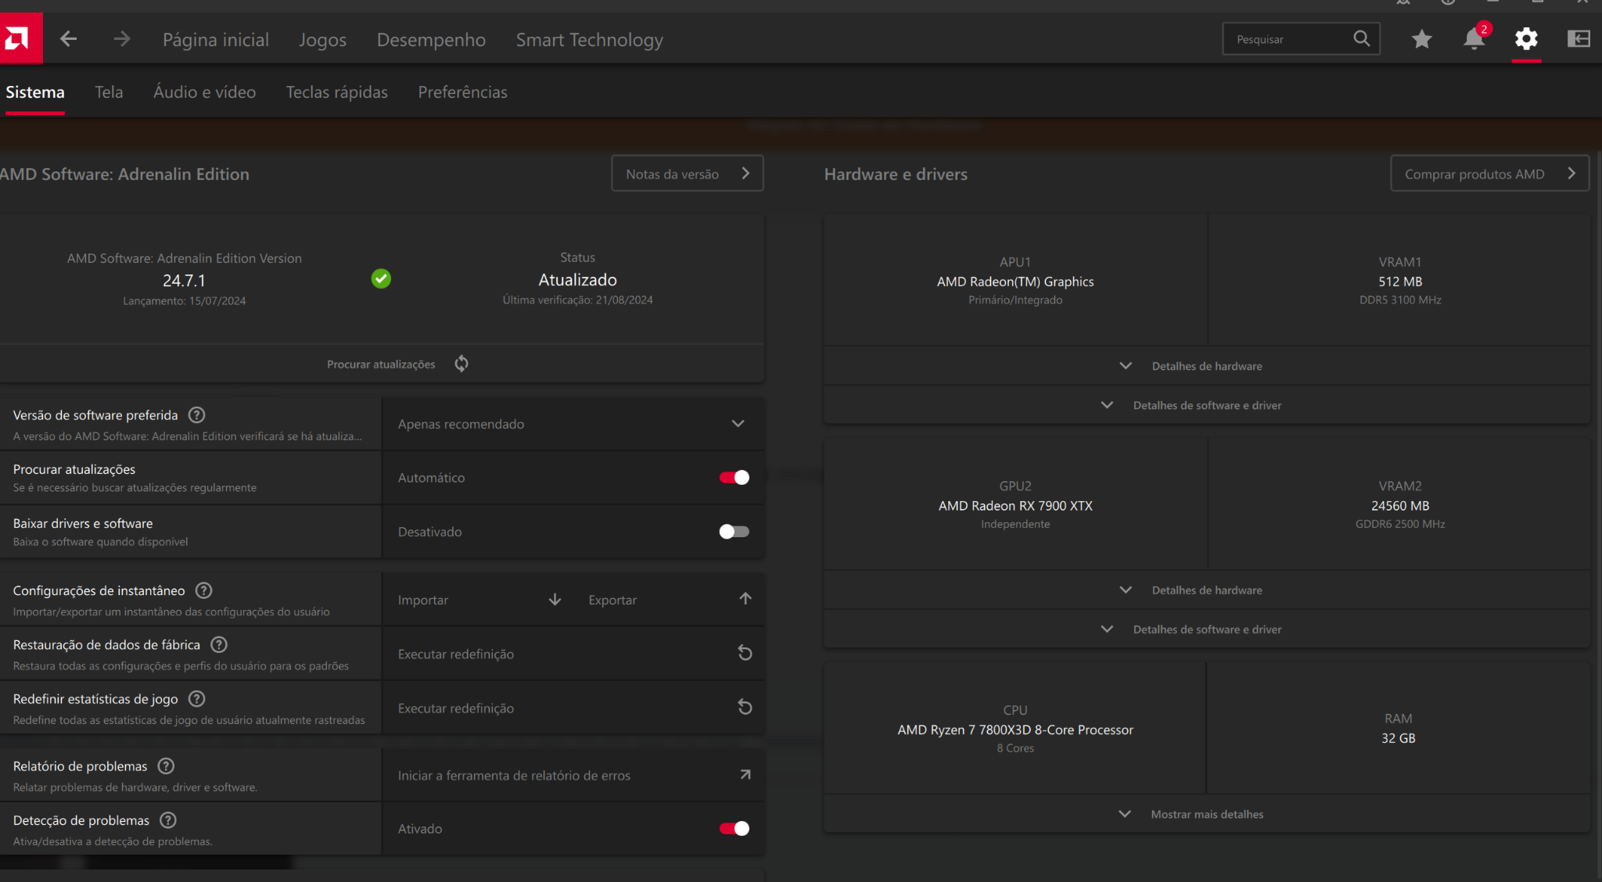Viewport: 1602px width, 882px height.
Task: Click the green Atualizado checkmark icon
Action: [381, 278]
